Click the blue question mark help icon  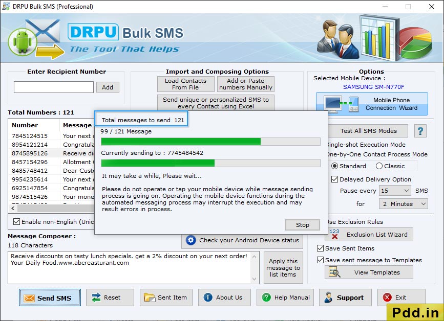coord(420,131)
